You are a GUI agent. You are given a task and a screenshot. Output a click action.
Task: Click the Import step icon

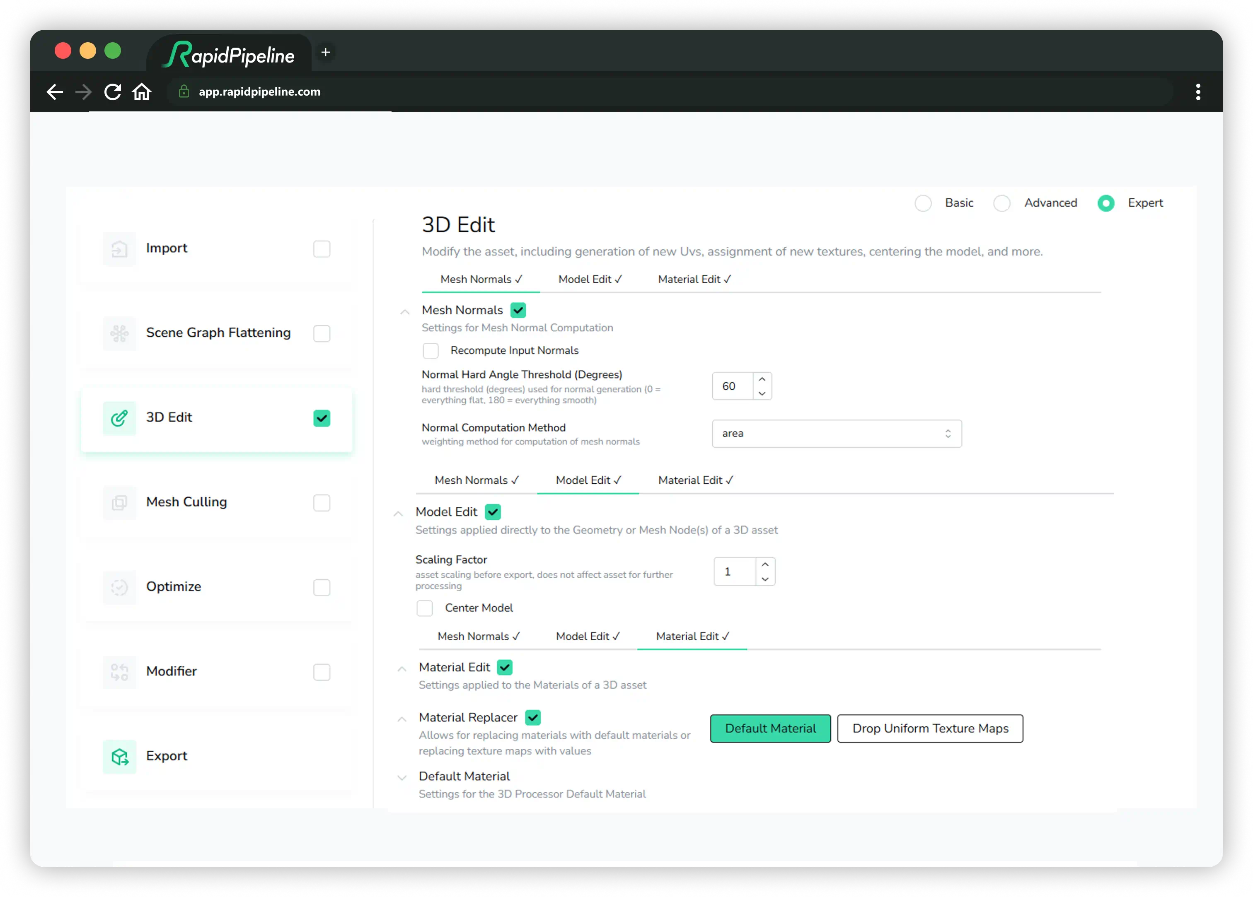pyautogui.click(x=119, y=249)
